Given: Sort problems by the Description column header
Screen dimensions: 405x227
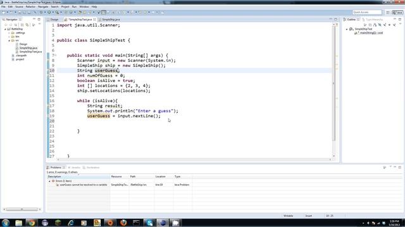Looking at the screenshot, I should [x=78, y=177].
